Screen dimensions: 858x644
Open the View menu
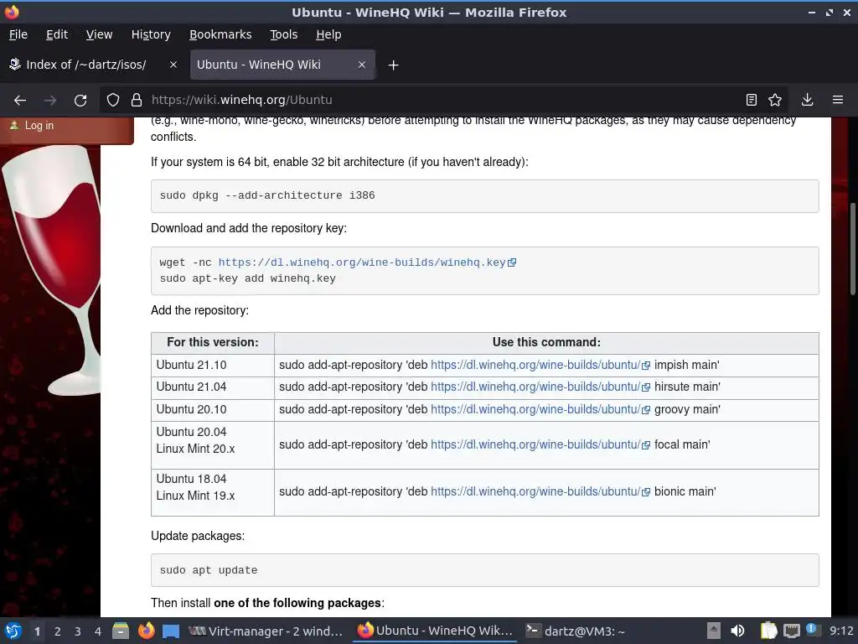(99, 34)
